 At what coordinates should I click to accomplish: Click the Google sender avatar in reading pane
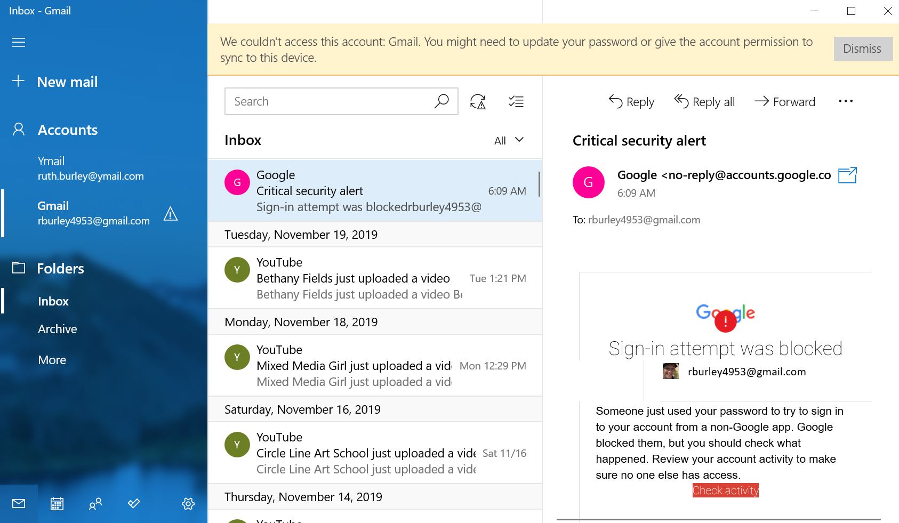pyautogui.click(x=589, y=182)
